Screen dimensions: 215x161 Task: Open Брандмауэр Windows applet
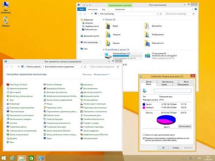(54, 89)
